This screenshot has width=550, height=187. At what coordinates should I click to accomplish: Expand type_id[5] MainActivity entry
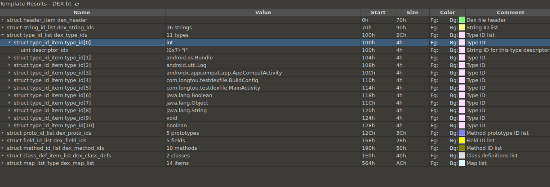click(x=9, y=88)
